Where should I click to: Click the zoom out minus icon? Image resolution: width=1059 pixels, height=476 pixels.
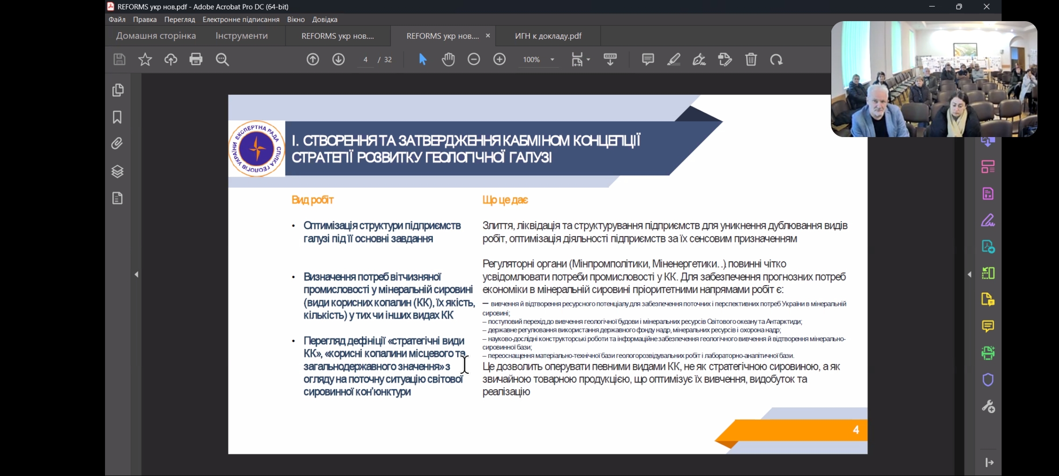[474, 59]
